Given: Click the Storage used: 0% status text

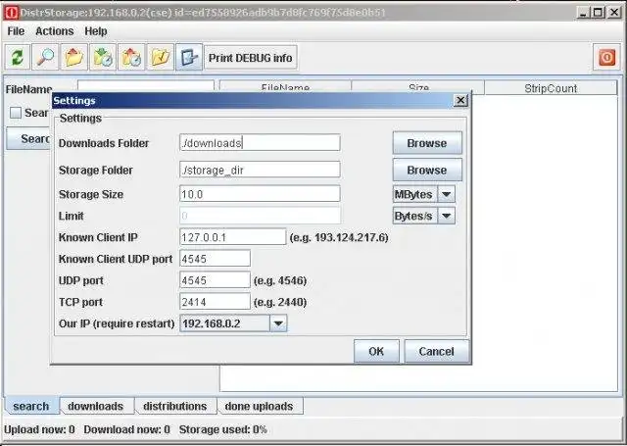Looking at the screenshot, I should 222,429.
